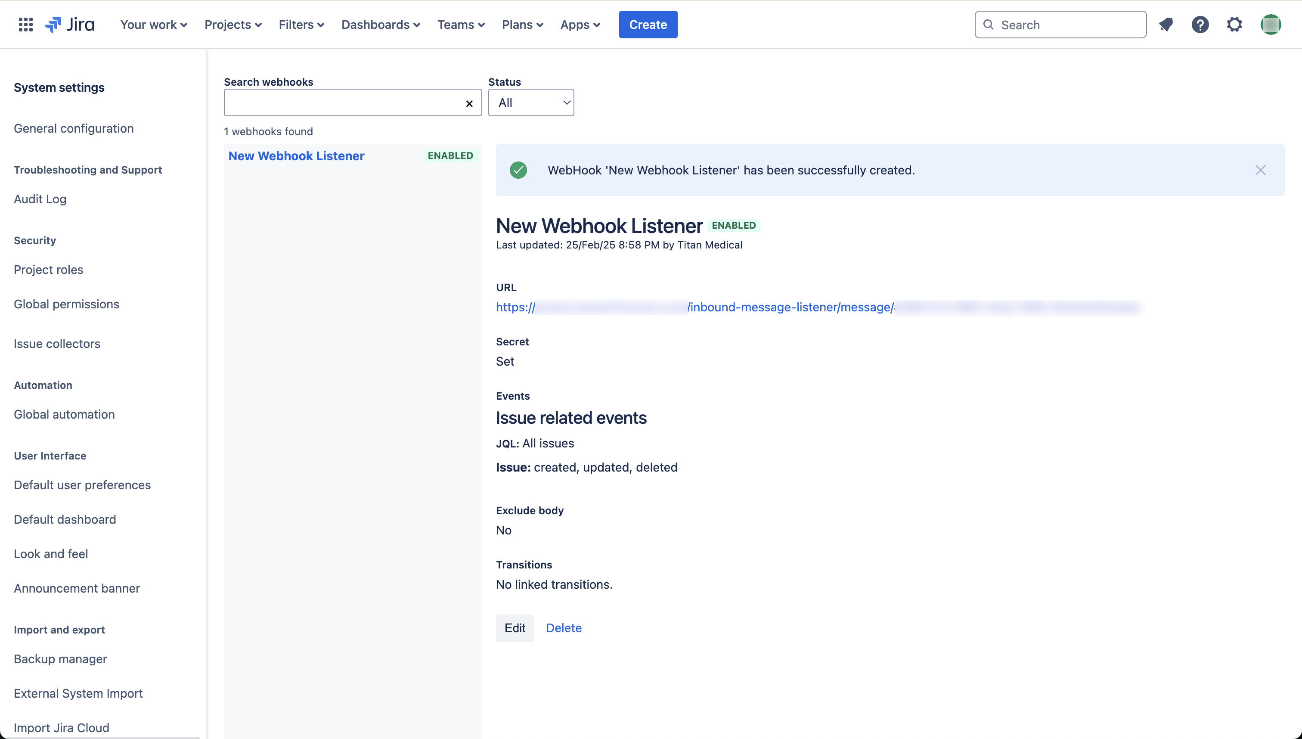Open Announcement banner settings
This screenshot has height=739, width=1302.
pyautogui.click(x=77, y=588)
